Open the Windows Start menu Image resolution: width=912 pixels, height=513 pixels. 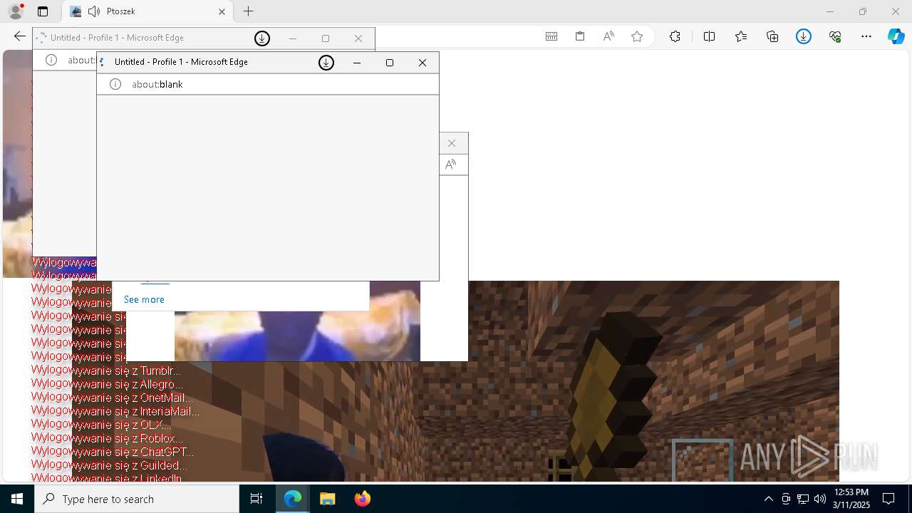17,499
